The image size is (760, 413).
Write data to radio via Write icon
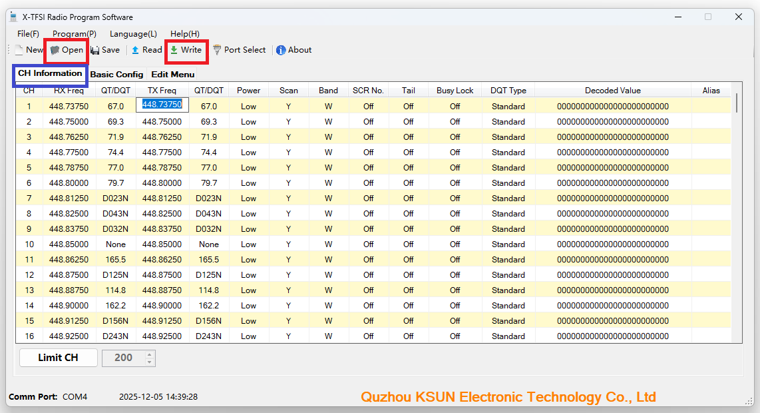pyautogui.click(x=174, y=50)
